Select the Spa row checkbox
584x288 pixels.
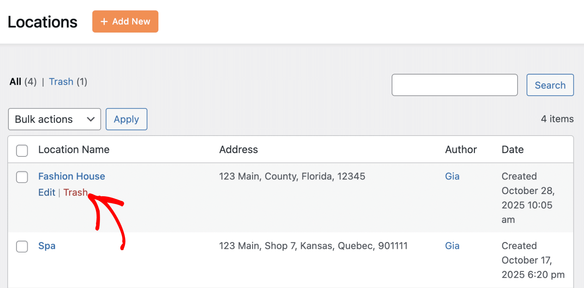click(x=22, y=246)
